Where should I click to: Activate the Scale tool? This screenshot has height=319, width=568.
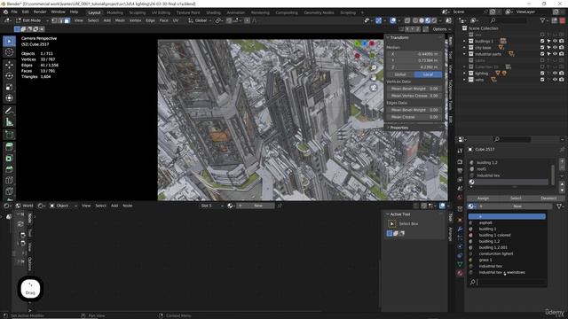click(x=9, y=87)
